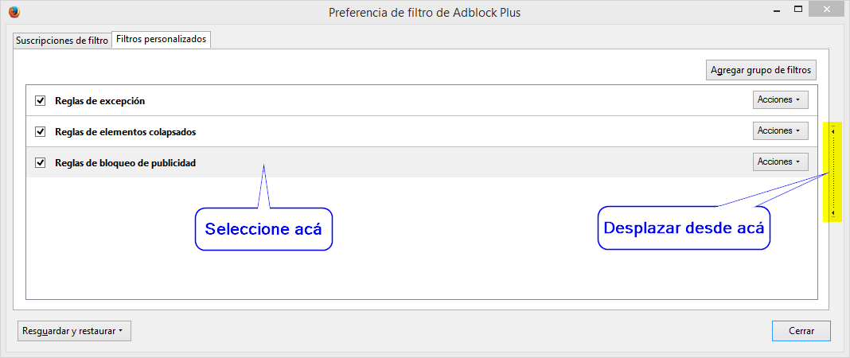Viewport: 850px width, 358px height.
Task: Click the Agregar grupo de filtros button
Action: click(x=761, y=71)
